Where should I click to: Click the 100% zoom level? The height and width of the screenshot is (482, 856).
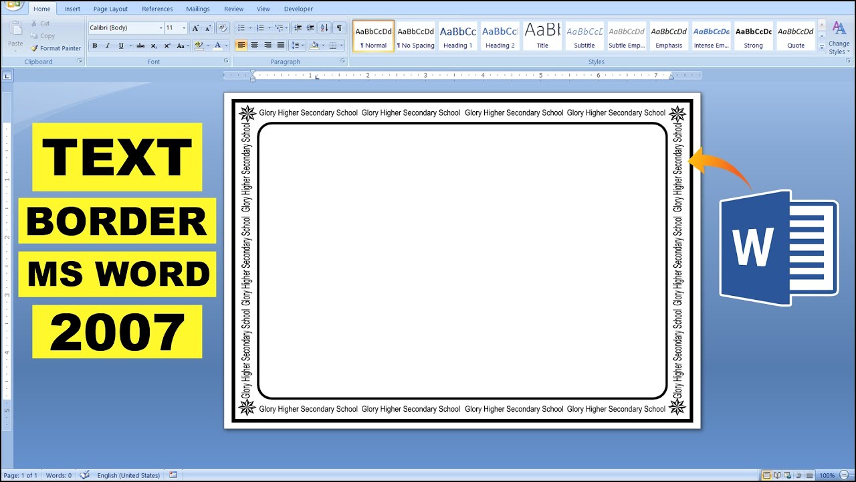pyautogui.click(x=827, y=475)
